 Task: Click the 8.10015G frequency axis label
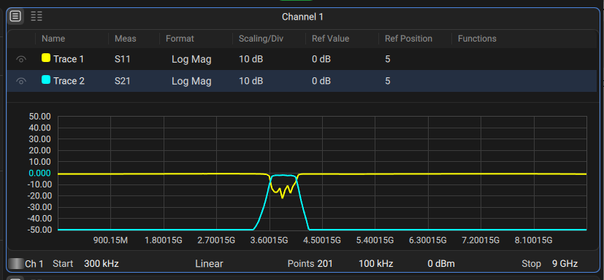(534, 241)
